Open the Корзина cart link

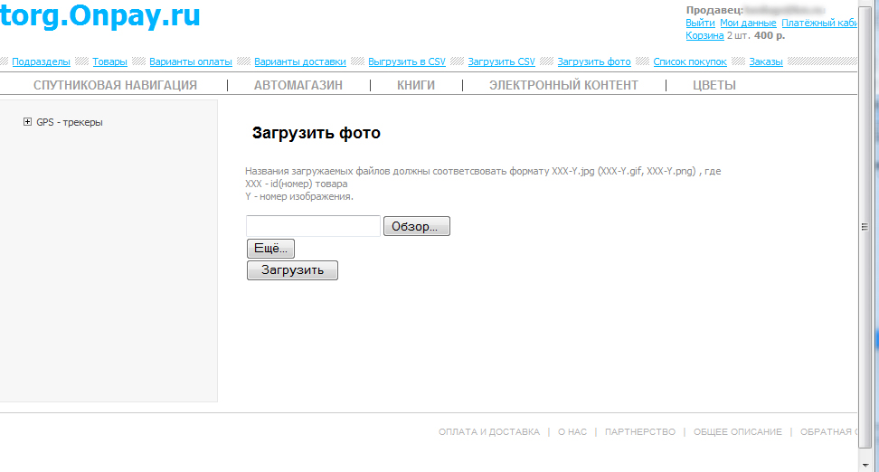point(704,35)
